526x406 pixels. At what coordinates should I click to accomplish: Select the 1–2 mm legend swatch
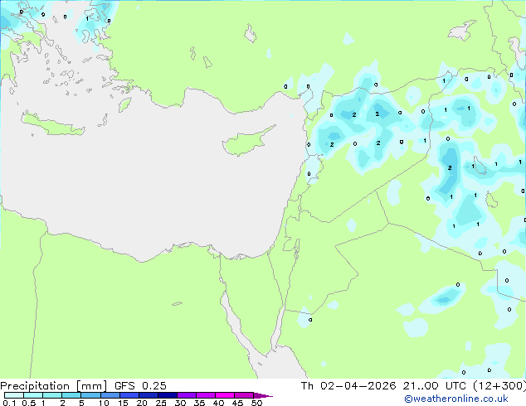(x=52, y=395)
